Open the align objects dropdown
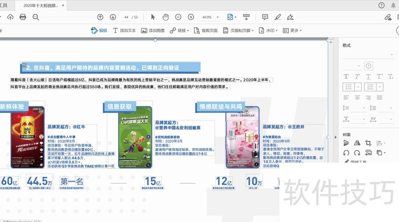The width and height of the screenshot is (399, 222). tap(381, 143)
